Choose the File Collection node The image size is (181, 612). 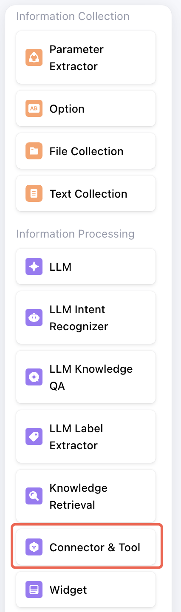(86, 151)
